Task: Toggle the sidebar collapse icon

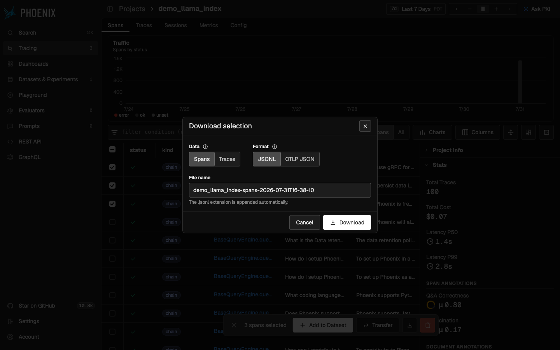Action: click(x=110, y=9)
